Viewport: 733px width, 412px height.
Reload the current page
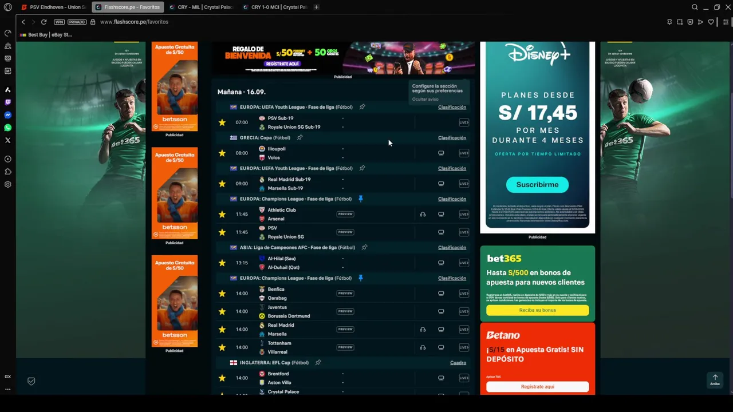tap(44, 22)
